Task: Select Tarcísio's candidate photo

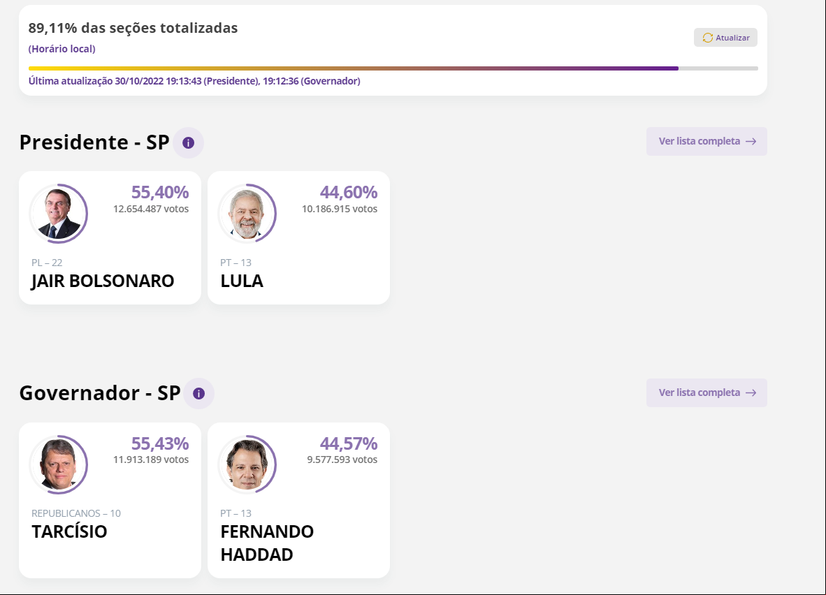Action: pyautogui.click(x=58, y=464)
